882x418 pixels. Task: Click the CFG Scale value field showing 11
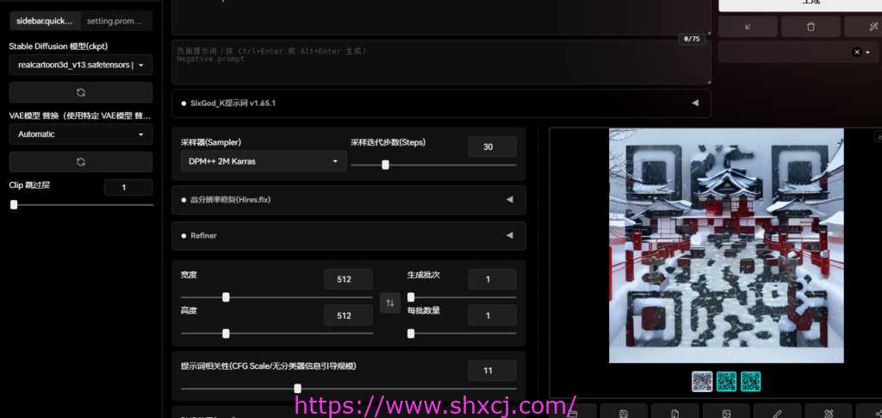click(492, 371)
